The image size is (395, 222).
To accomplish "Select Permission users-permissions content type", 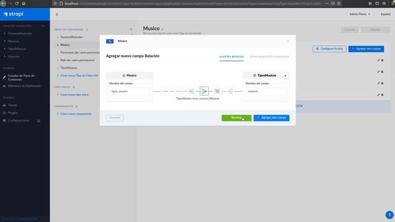I will click(x=80, y=52).
